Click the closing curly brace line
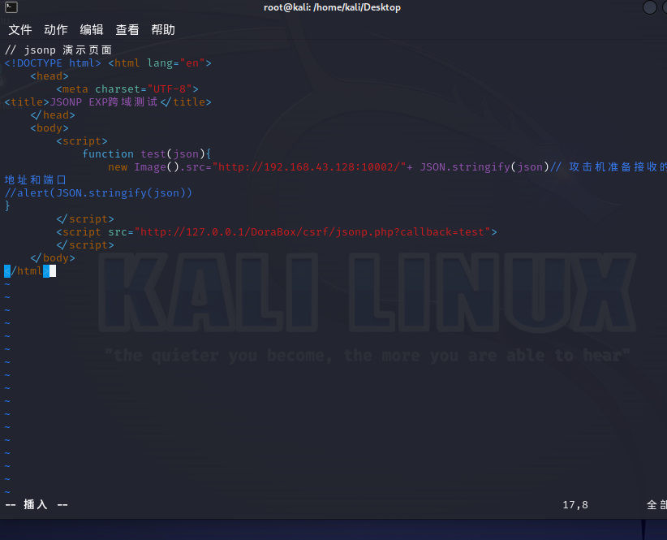This screenshot has height=540, width=667. [7, 206]
